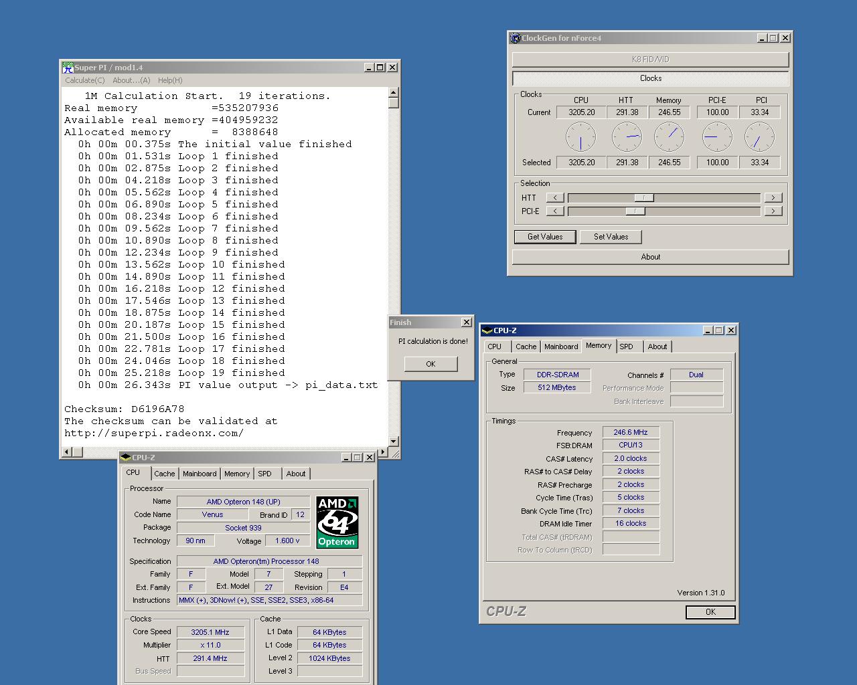Click the K8 FID/VID button in ClockGen
This screenshot has width=857, height=685.
(x=651, y=60)
